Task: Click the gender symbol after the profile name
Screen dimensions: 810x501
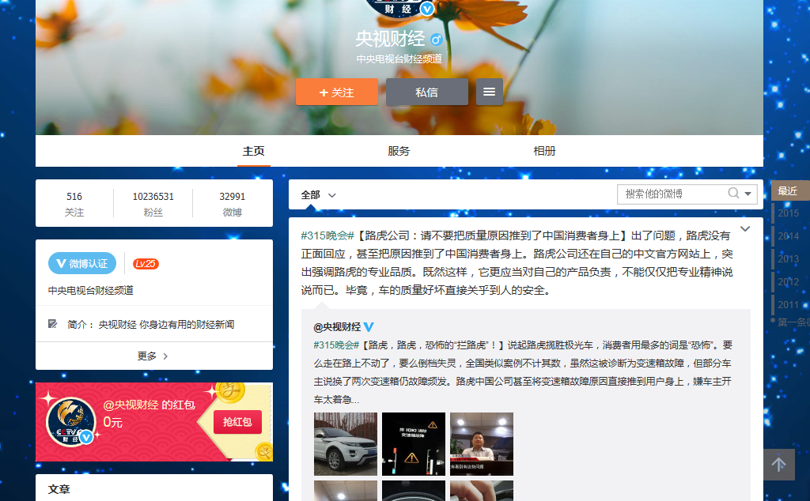Action: pyautogui.click(x=437, y=40)
